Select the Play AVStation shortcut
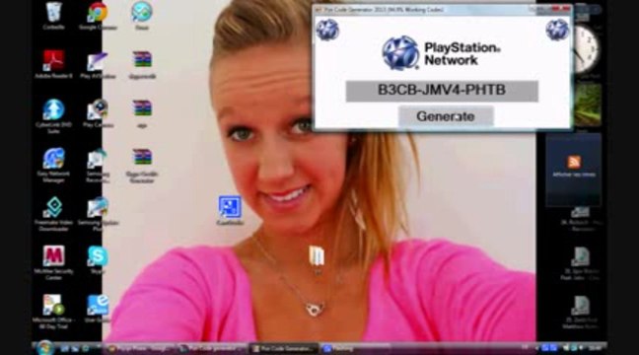 [98, 64]
